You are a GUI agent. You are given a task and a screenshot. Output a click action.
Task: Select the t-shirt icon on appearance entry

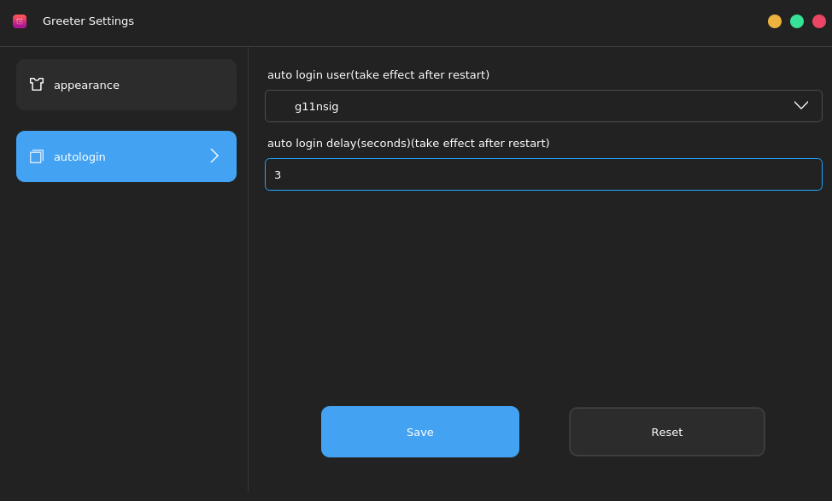pos(35,84)
